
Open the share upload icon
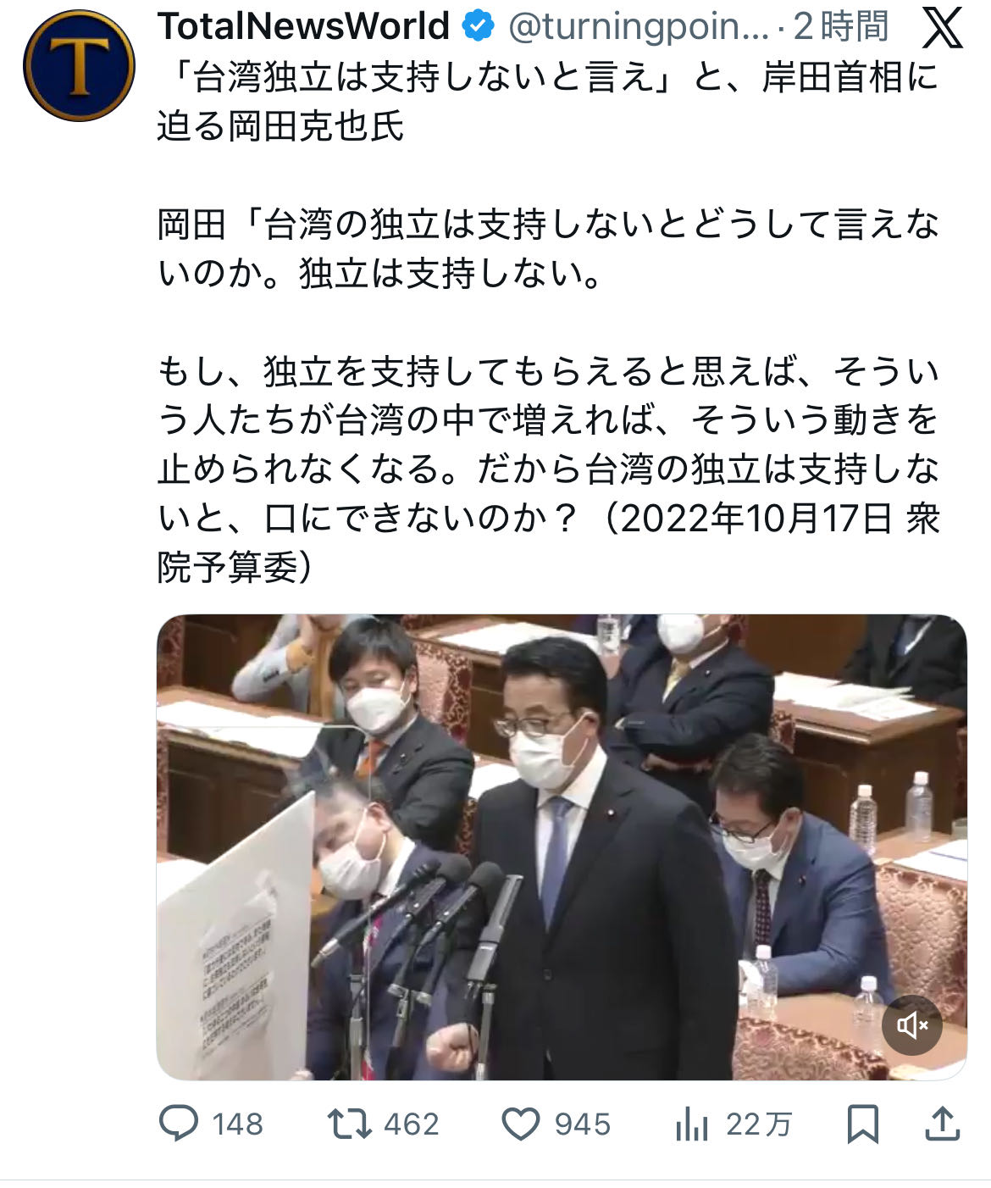pyautogui.click(x=942, y=1124)
